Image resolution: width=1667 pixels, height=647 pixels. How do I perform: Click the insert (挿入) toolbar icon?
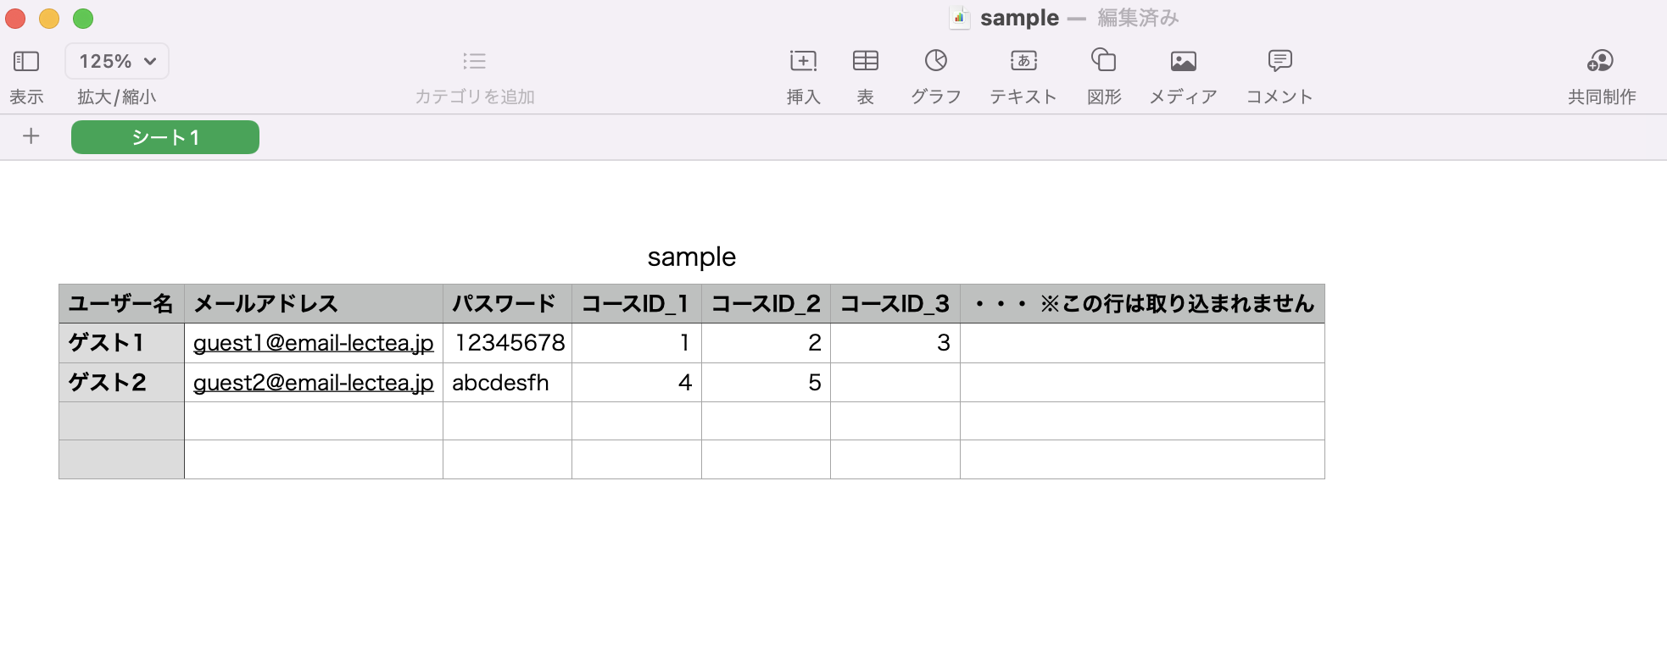[803, 61]
